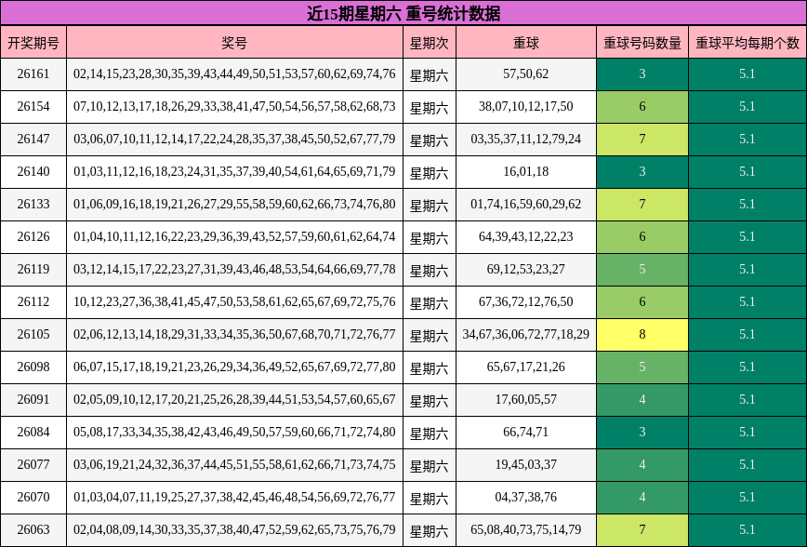Click the title 近15期星期六 重号统计数据
Image resolution: width=807 pixels, height=547 pixels.
(403, 13)
